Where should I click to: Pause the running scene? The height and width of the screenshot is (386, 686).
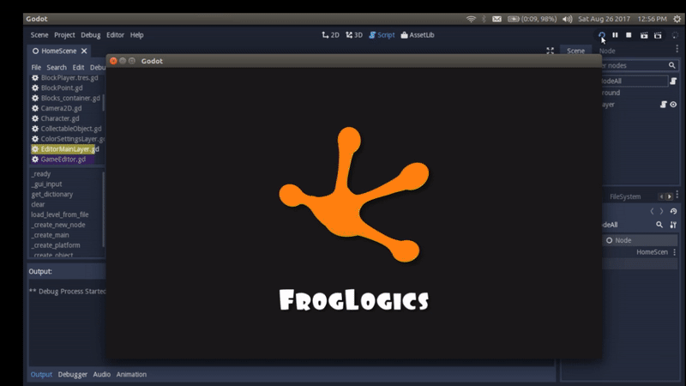pyautogui.click(x=615, y=35)
